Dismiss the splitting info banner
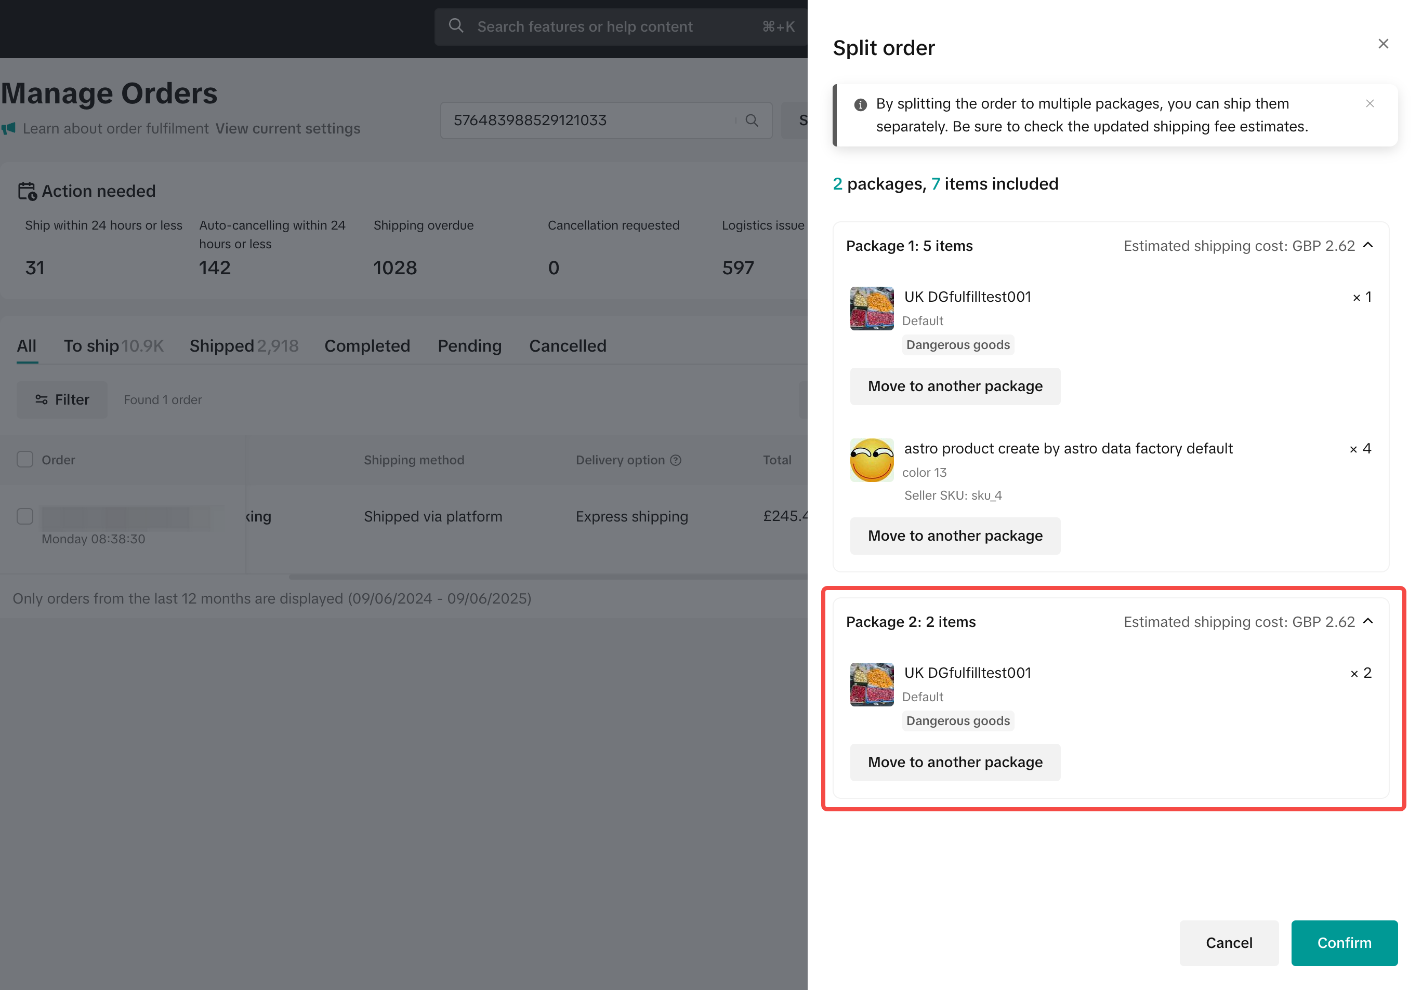1422x990 pixels. point(1370,103)
